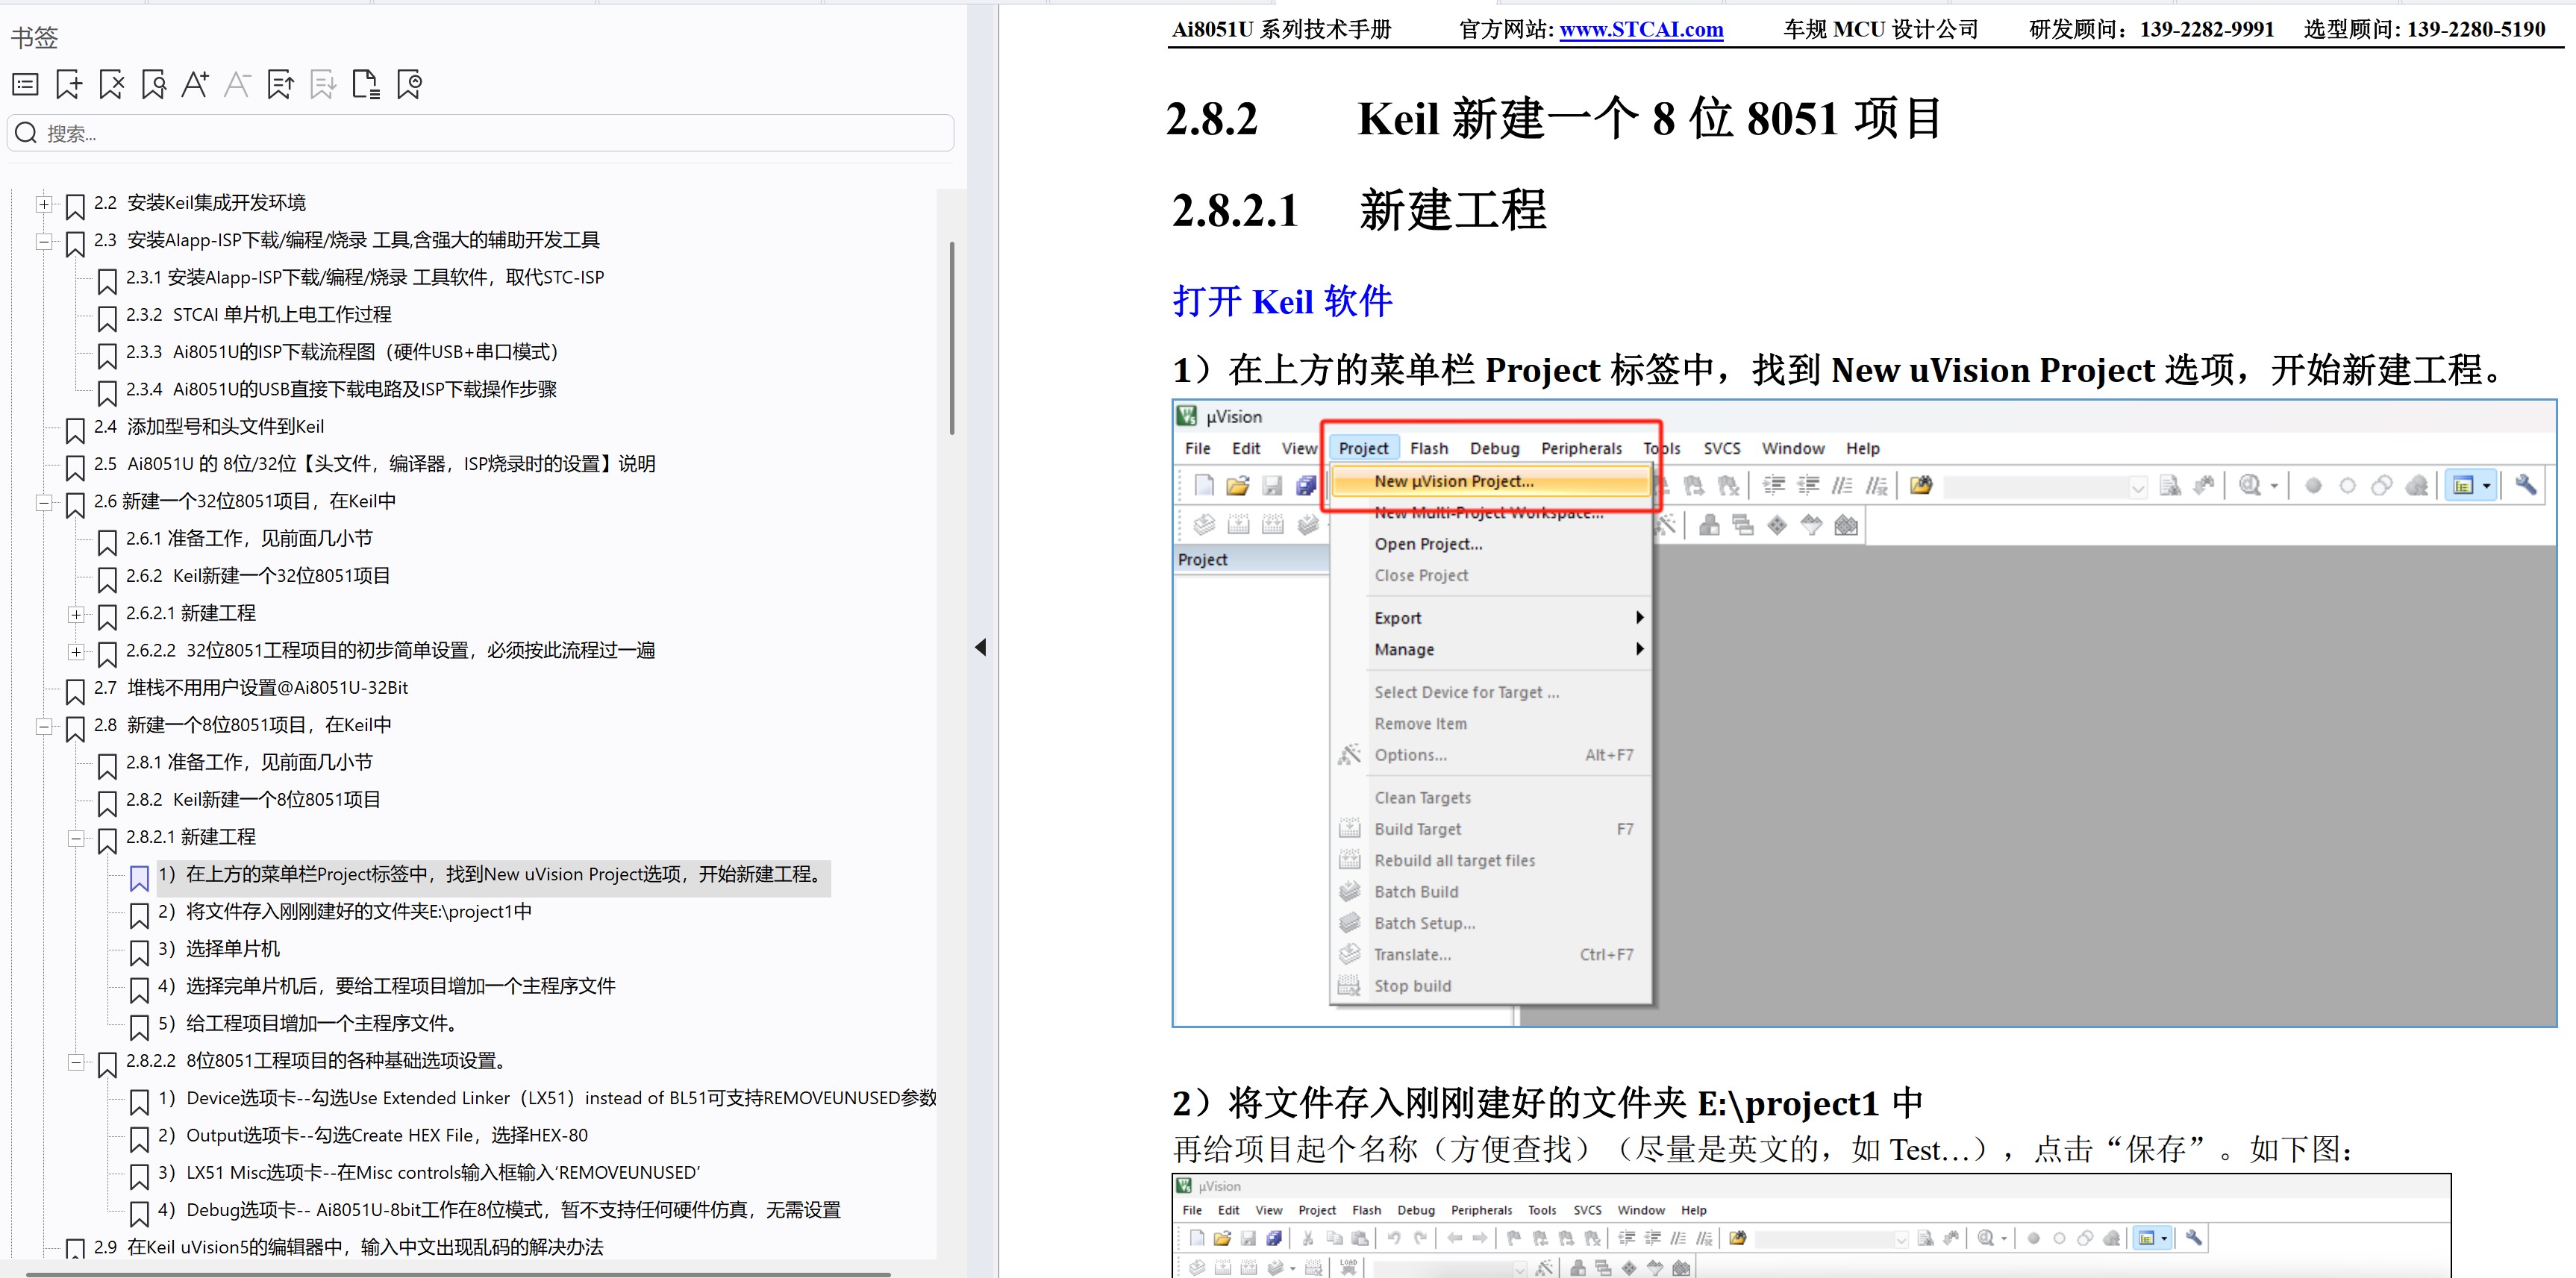Open bookmark 2.5 Ai8051U 的 8位/32位
This screenshot has width=2576, height=1278.
pos(374,464)
